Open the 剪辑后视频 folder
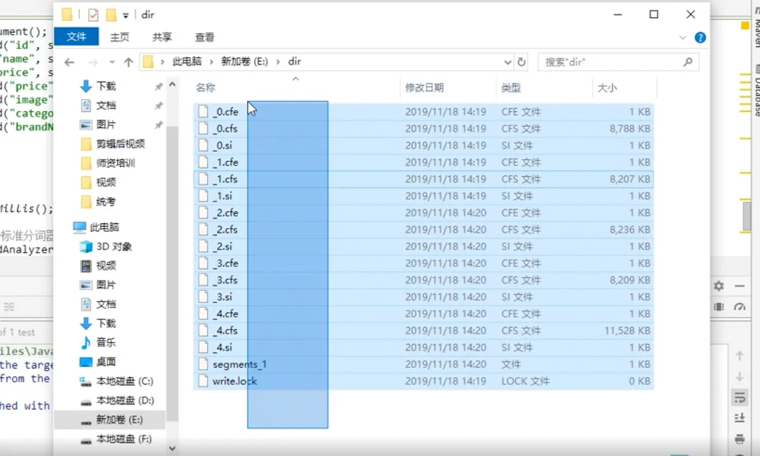The image size is (760, 456). 120,144
